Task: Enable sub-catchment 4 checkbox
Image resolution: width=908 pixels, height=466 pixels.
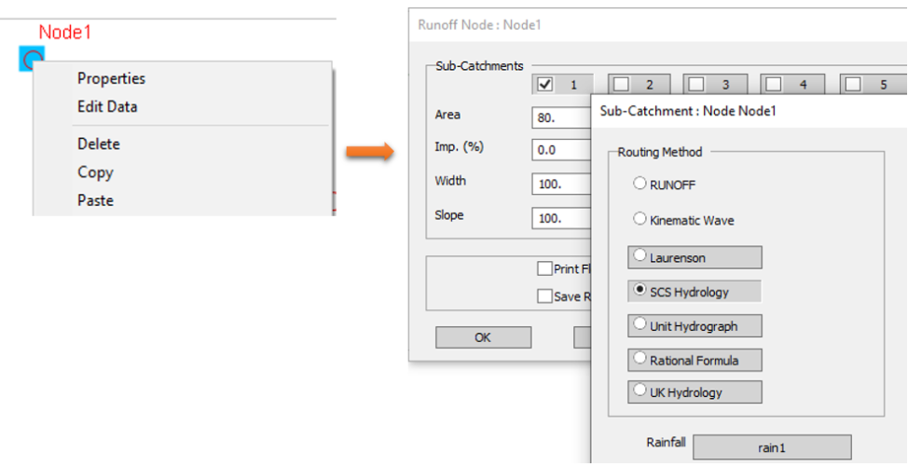Action: point(776,85)
